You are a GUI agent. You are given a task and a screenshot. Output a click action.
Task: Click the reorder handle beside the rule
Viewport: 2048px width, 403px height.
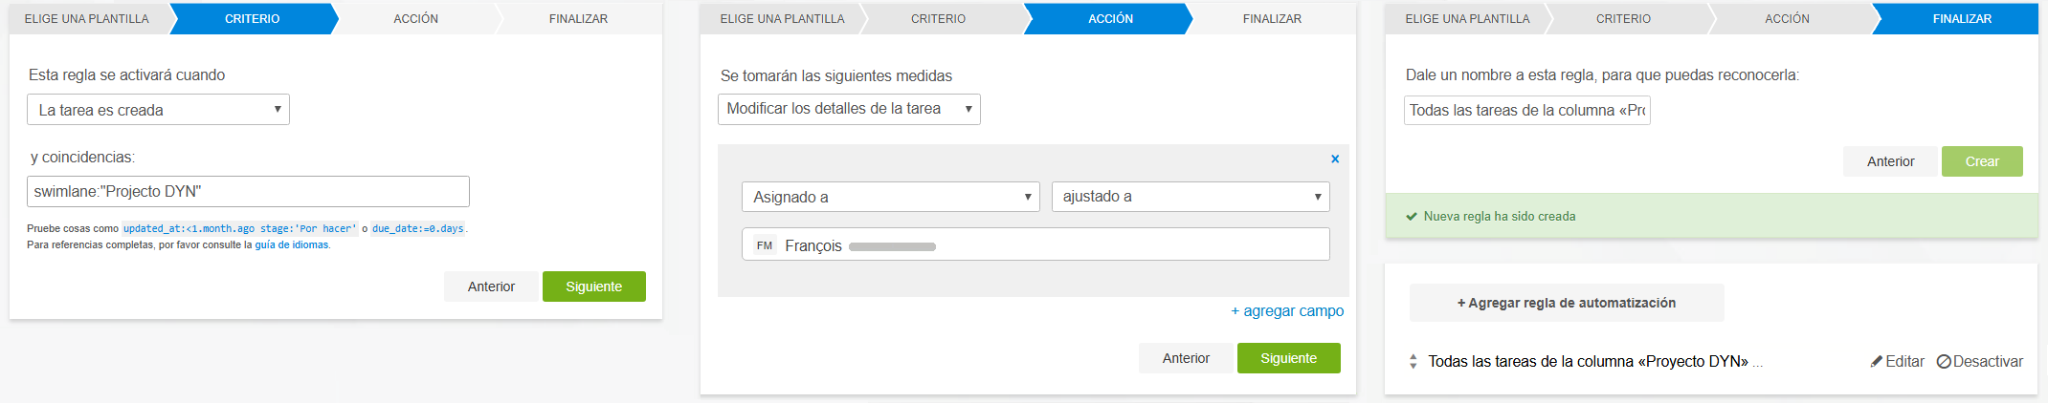(x=1414, y=362)
